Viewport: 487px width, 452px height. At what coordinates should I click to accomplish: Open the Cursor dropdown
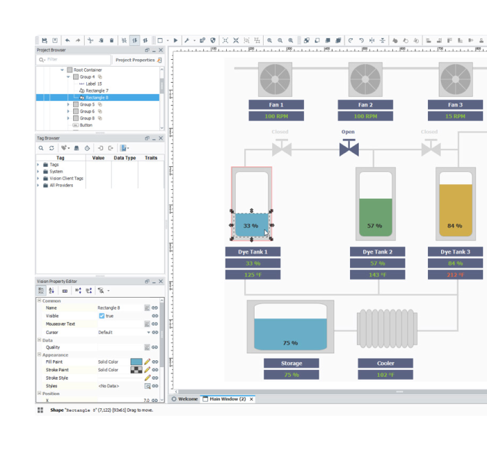click(x=147, y=332)
